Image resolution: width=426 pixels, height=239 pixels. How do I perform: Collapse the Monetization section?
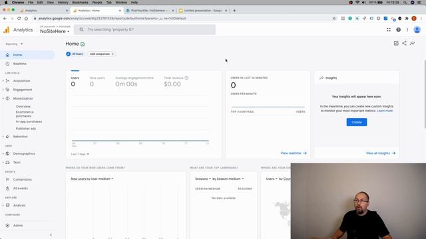click(x=3, y=98)
